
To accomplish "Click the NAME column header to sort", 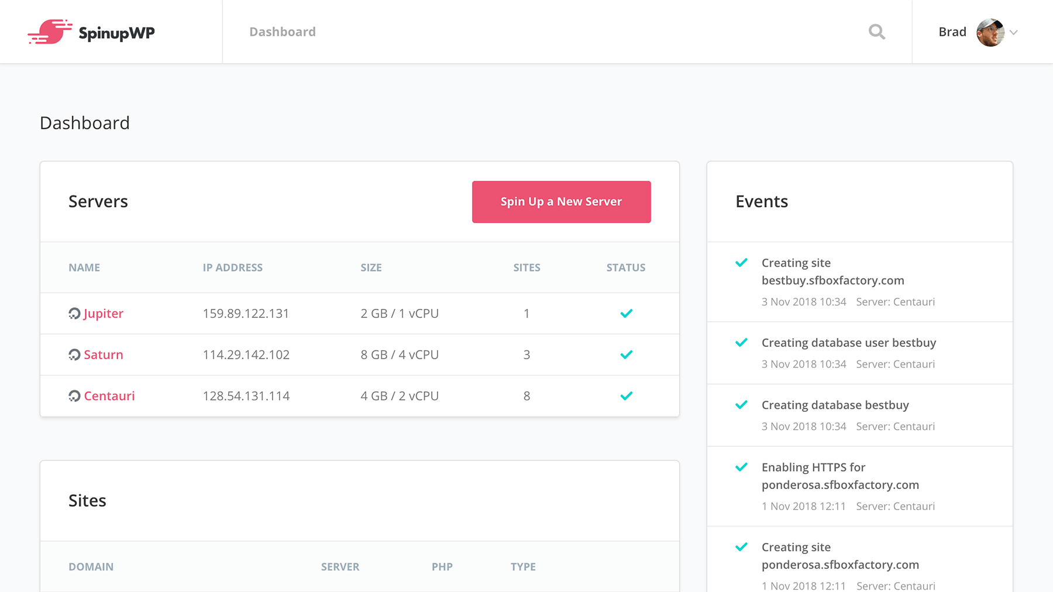I will pyautogui.click(x=84, y=267).
